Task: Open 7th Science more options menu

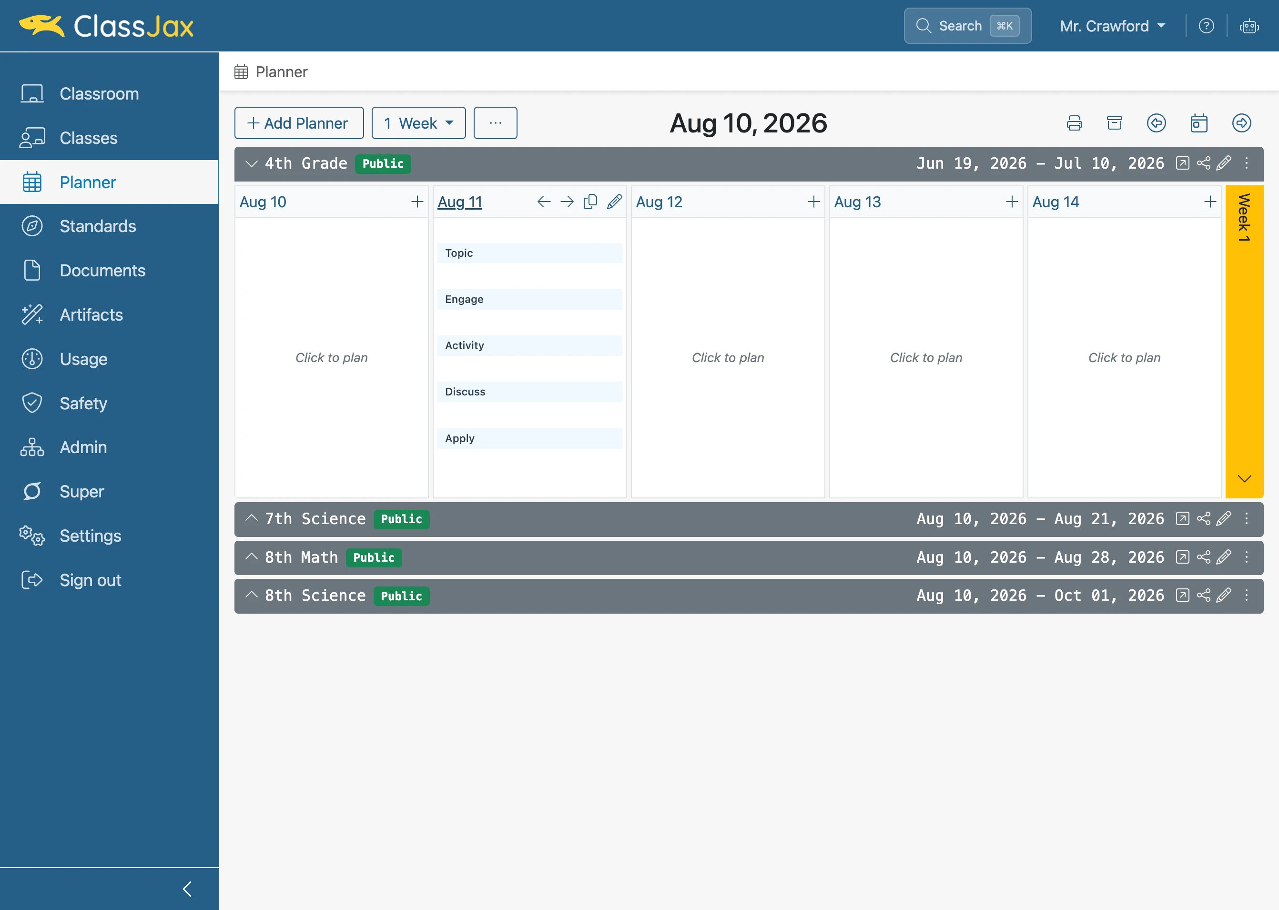Action: pyautogui.click(x=1247, y=518)
